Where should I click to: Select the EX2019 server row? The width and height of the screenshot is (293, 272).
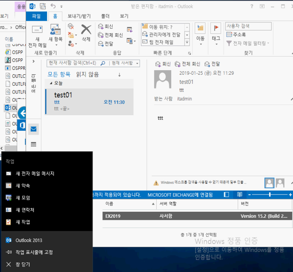click(x=197, y=216)
